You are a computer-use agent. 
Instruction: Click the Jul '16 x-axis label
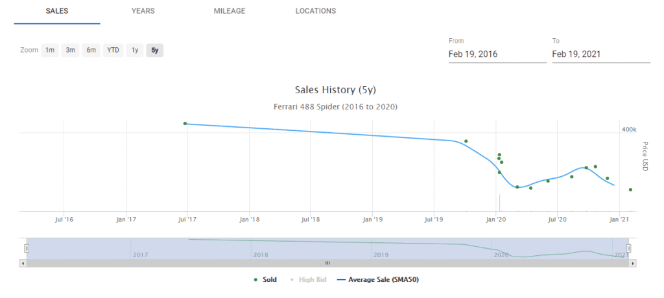coord(64,219)
